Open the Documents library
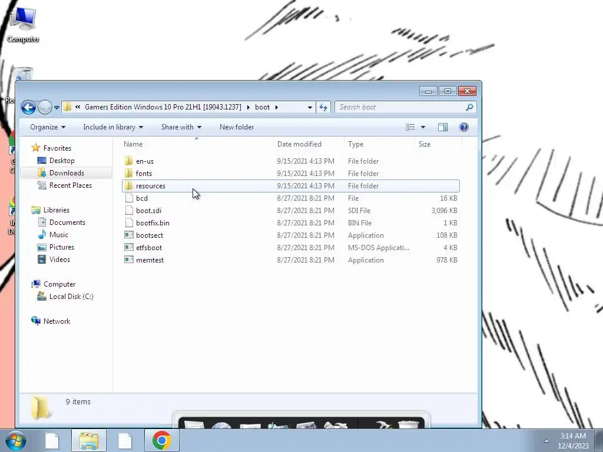Screen dimensions: 603x452 coord(61,222)
